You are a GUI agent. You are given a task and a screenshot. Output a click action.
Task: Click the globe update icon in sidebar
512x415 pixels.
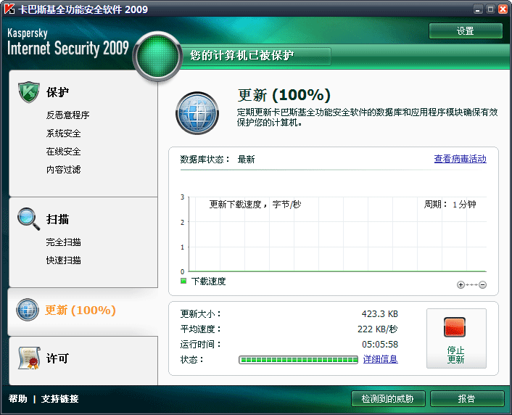pos(28,310)
